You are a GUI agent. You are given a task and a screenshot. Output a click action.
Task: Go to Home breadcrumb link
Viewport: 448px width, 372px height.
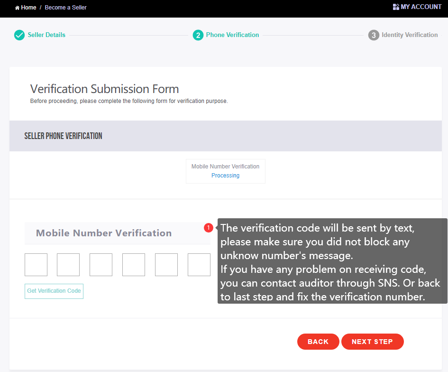[x=28, y=8]
